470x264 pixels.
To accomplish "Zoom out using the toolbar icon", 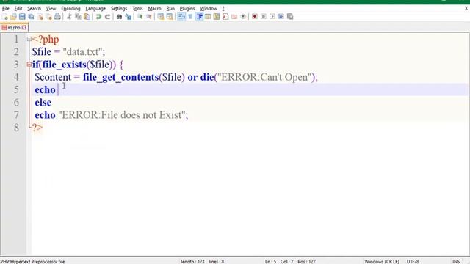I will pos(149,17).
